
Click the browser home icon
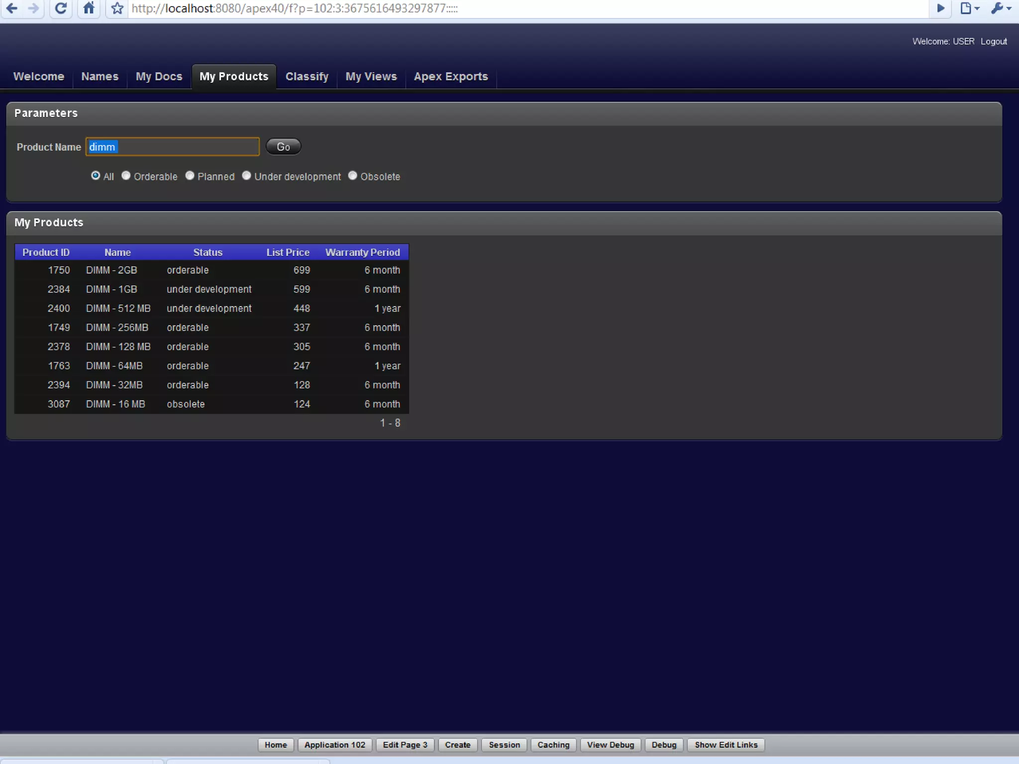click(89, 8)
